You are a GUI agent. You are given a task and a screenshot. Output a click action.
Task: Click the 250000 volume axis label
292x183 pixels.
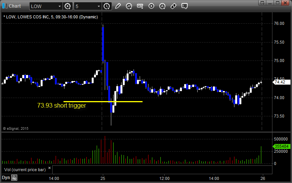click(281, 151)
